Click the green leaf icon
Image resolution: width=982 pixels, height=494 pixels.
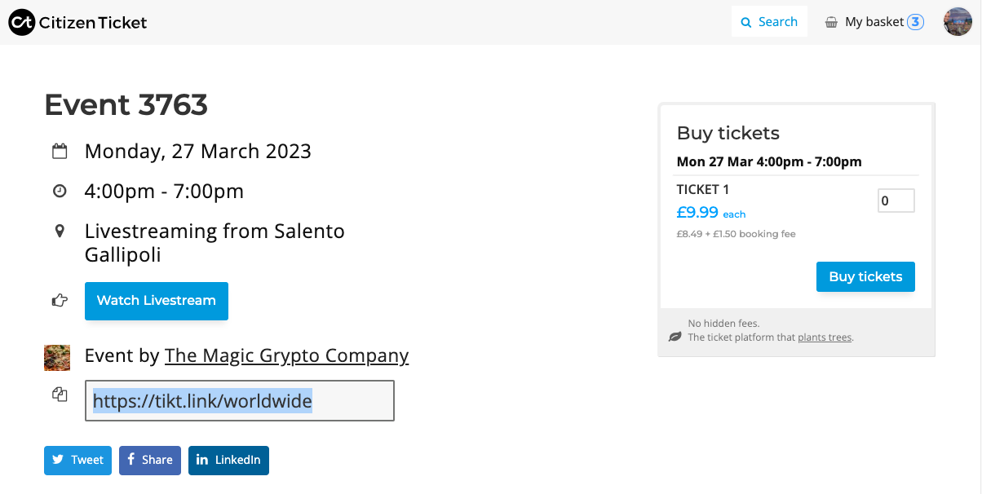(x=675, y=336)
